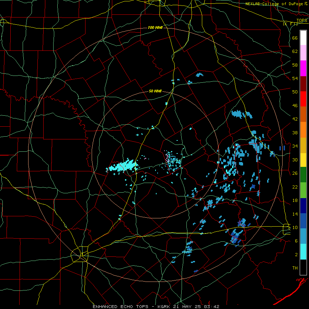The height and width of the screenshot is (309, 309).
Task: Pick the dark orange legend swatch
Action: point(303,114)
